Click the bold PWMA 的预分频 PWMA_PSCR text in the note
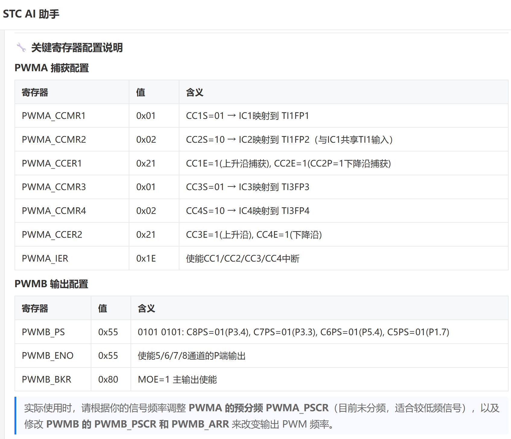Screen dimensions: 511x439 click(x=259, y=408)
